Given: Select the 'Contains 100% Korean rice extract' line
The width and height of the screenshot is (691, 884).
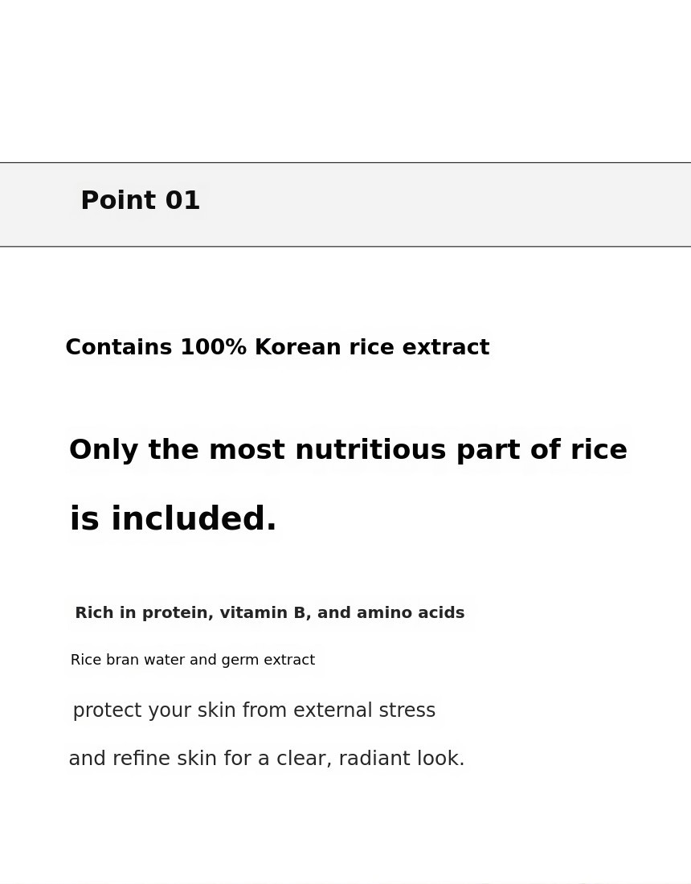Looking at the screenshot, I should [277, 346].
